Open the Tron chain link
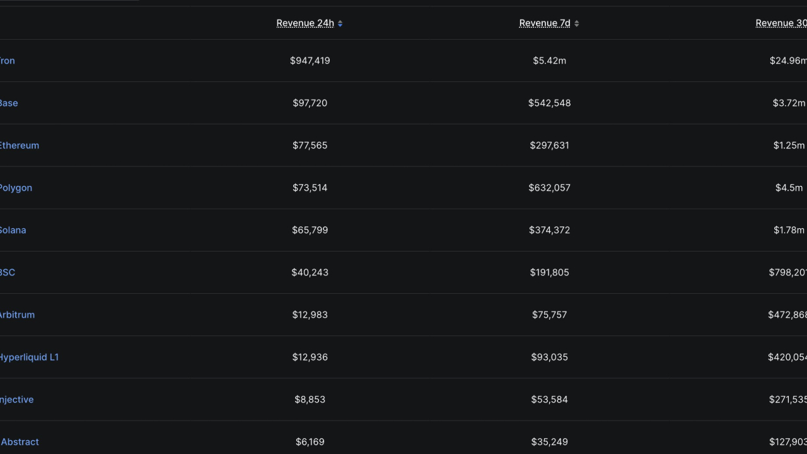 [7, 61]
